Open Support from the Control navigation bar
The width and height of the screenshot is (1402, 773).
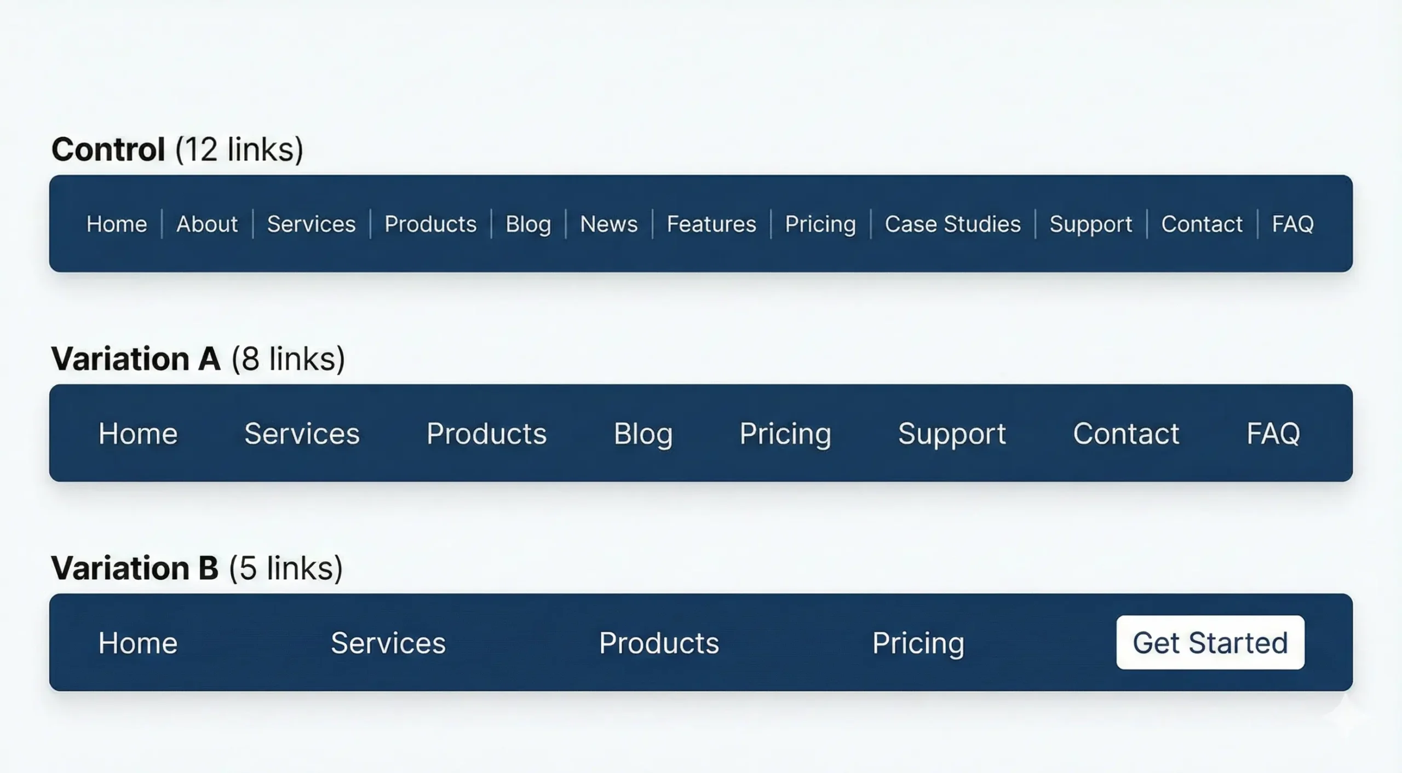(x=1091, y=224)
